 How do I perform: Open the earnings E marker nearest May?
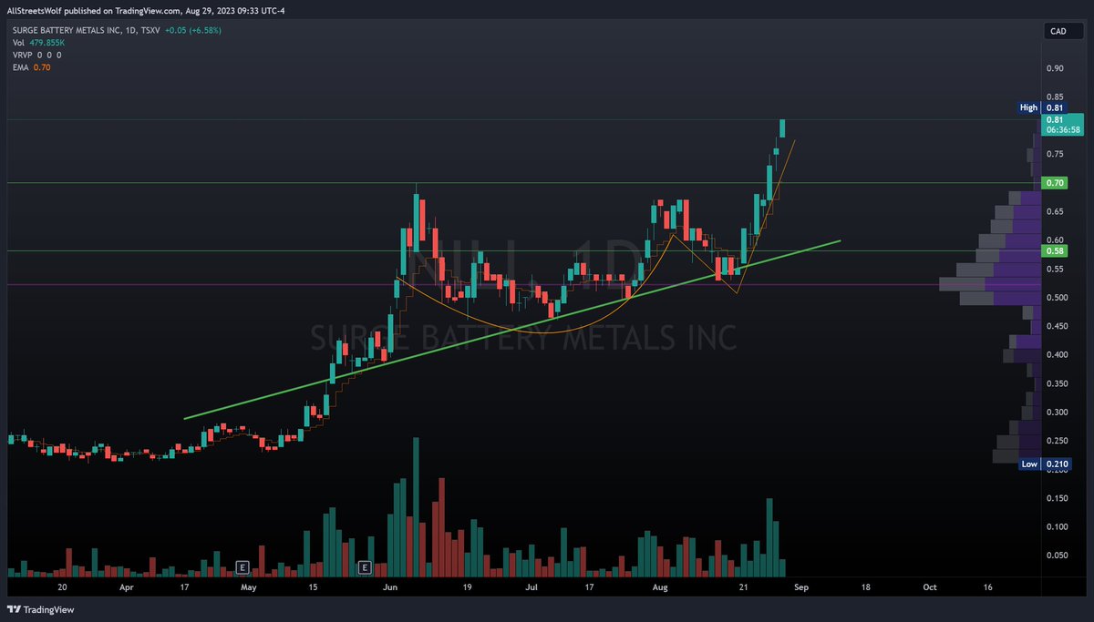[242, 566]
